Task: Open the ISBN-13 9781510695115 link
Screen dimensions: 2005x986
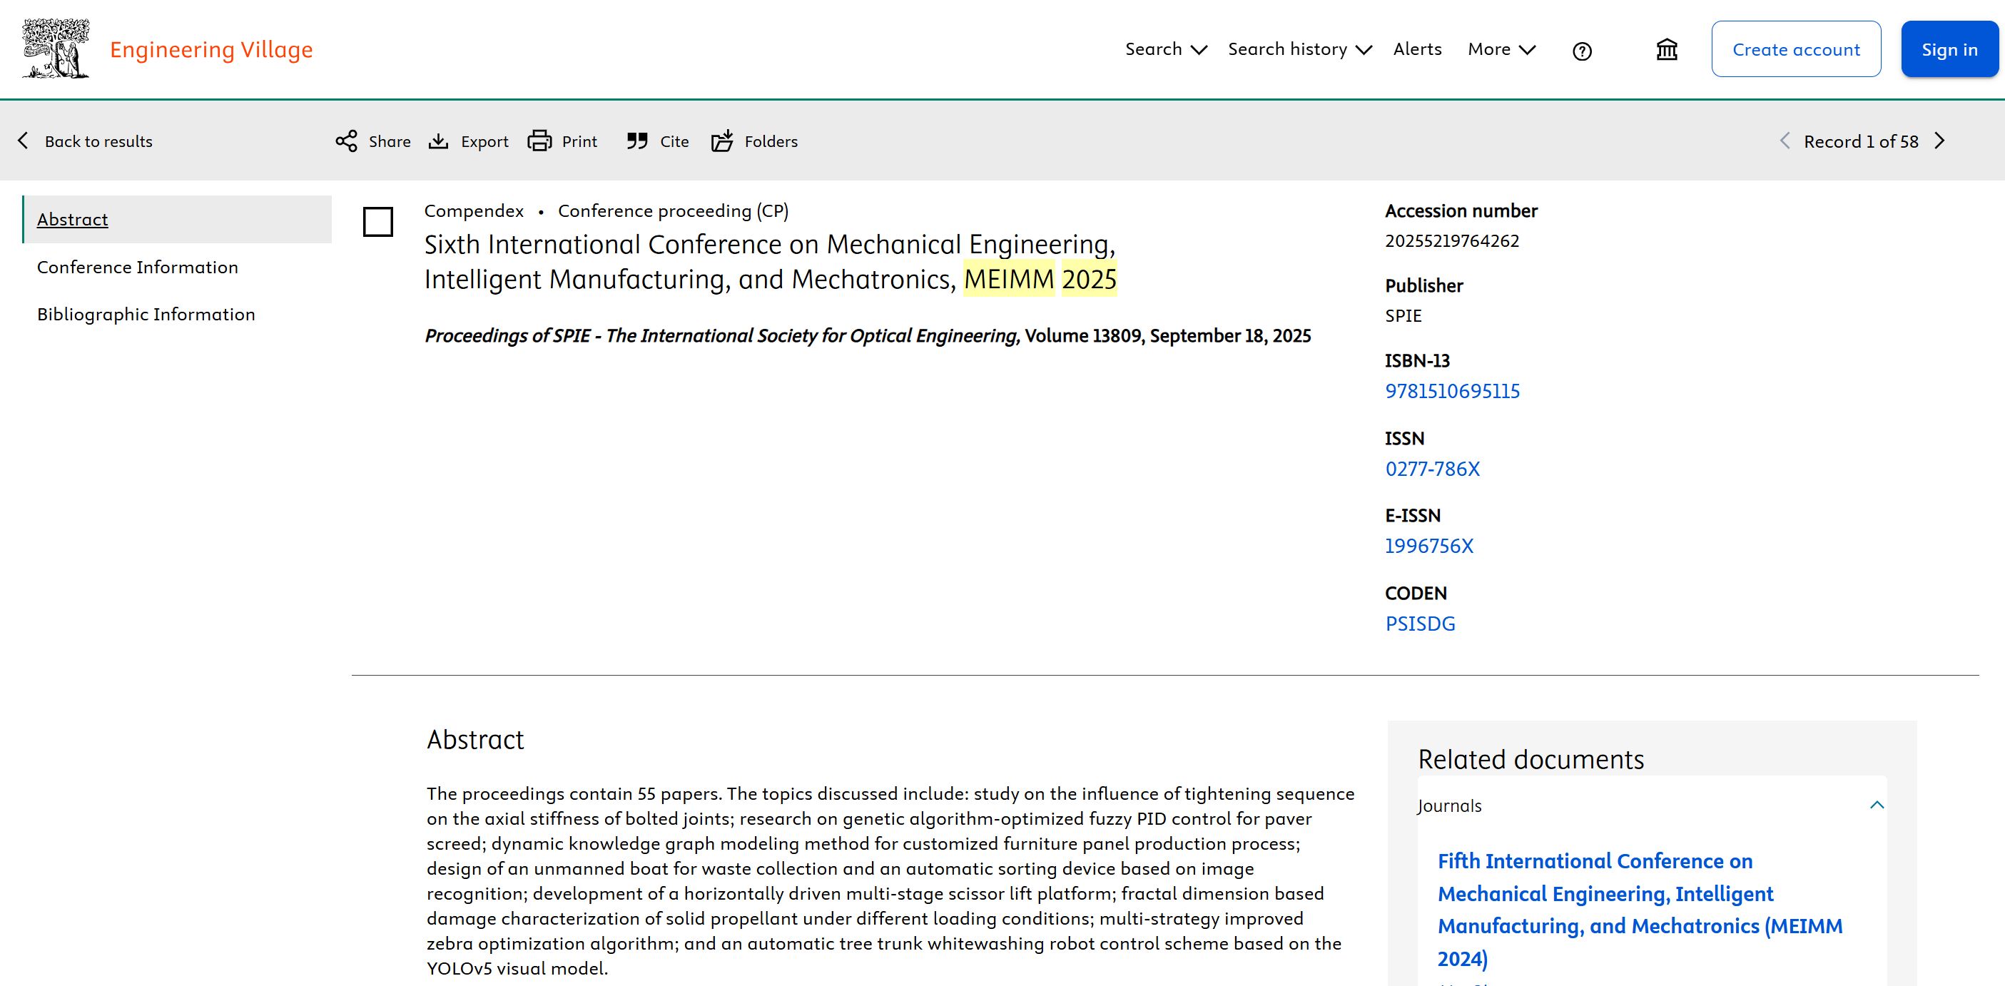Action: pyautogui.click(x=1451, y=391)
